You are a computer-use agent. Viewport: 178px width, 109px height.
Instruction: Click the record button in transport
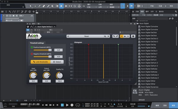click(72, 105)
